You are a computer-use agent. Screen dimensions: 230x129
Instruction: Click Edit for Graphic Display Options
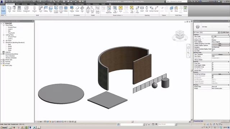pyautogui.click(x=220, y=46)
